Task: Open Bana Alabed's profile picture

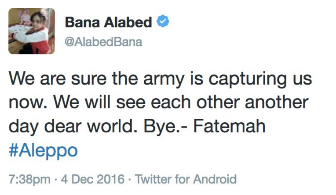Action: point(32,31)
